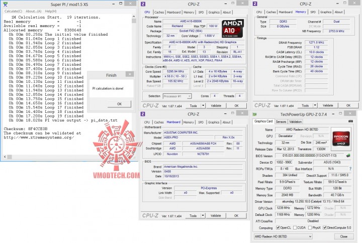Switch to Graphics tab in Mainboard-tab CPU-Z window
This screenshot has width=362, height=243.
(214, 122)
